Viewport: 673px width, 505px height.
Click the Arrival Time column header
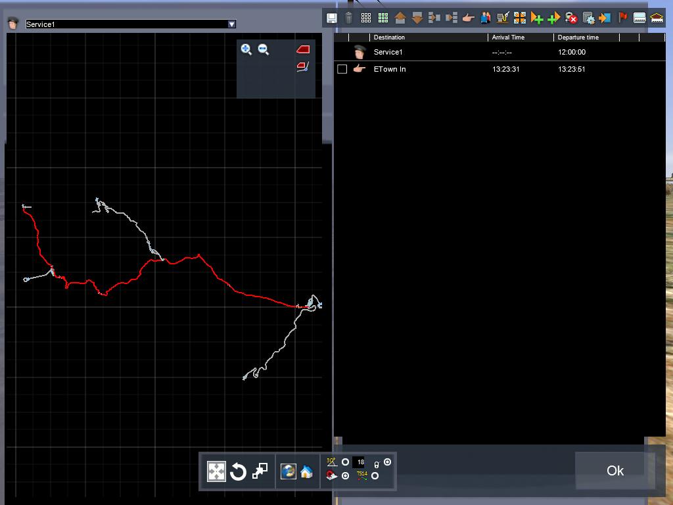pos(521,37)
